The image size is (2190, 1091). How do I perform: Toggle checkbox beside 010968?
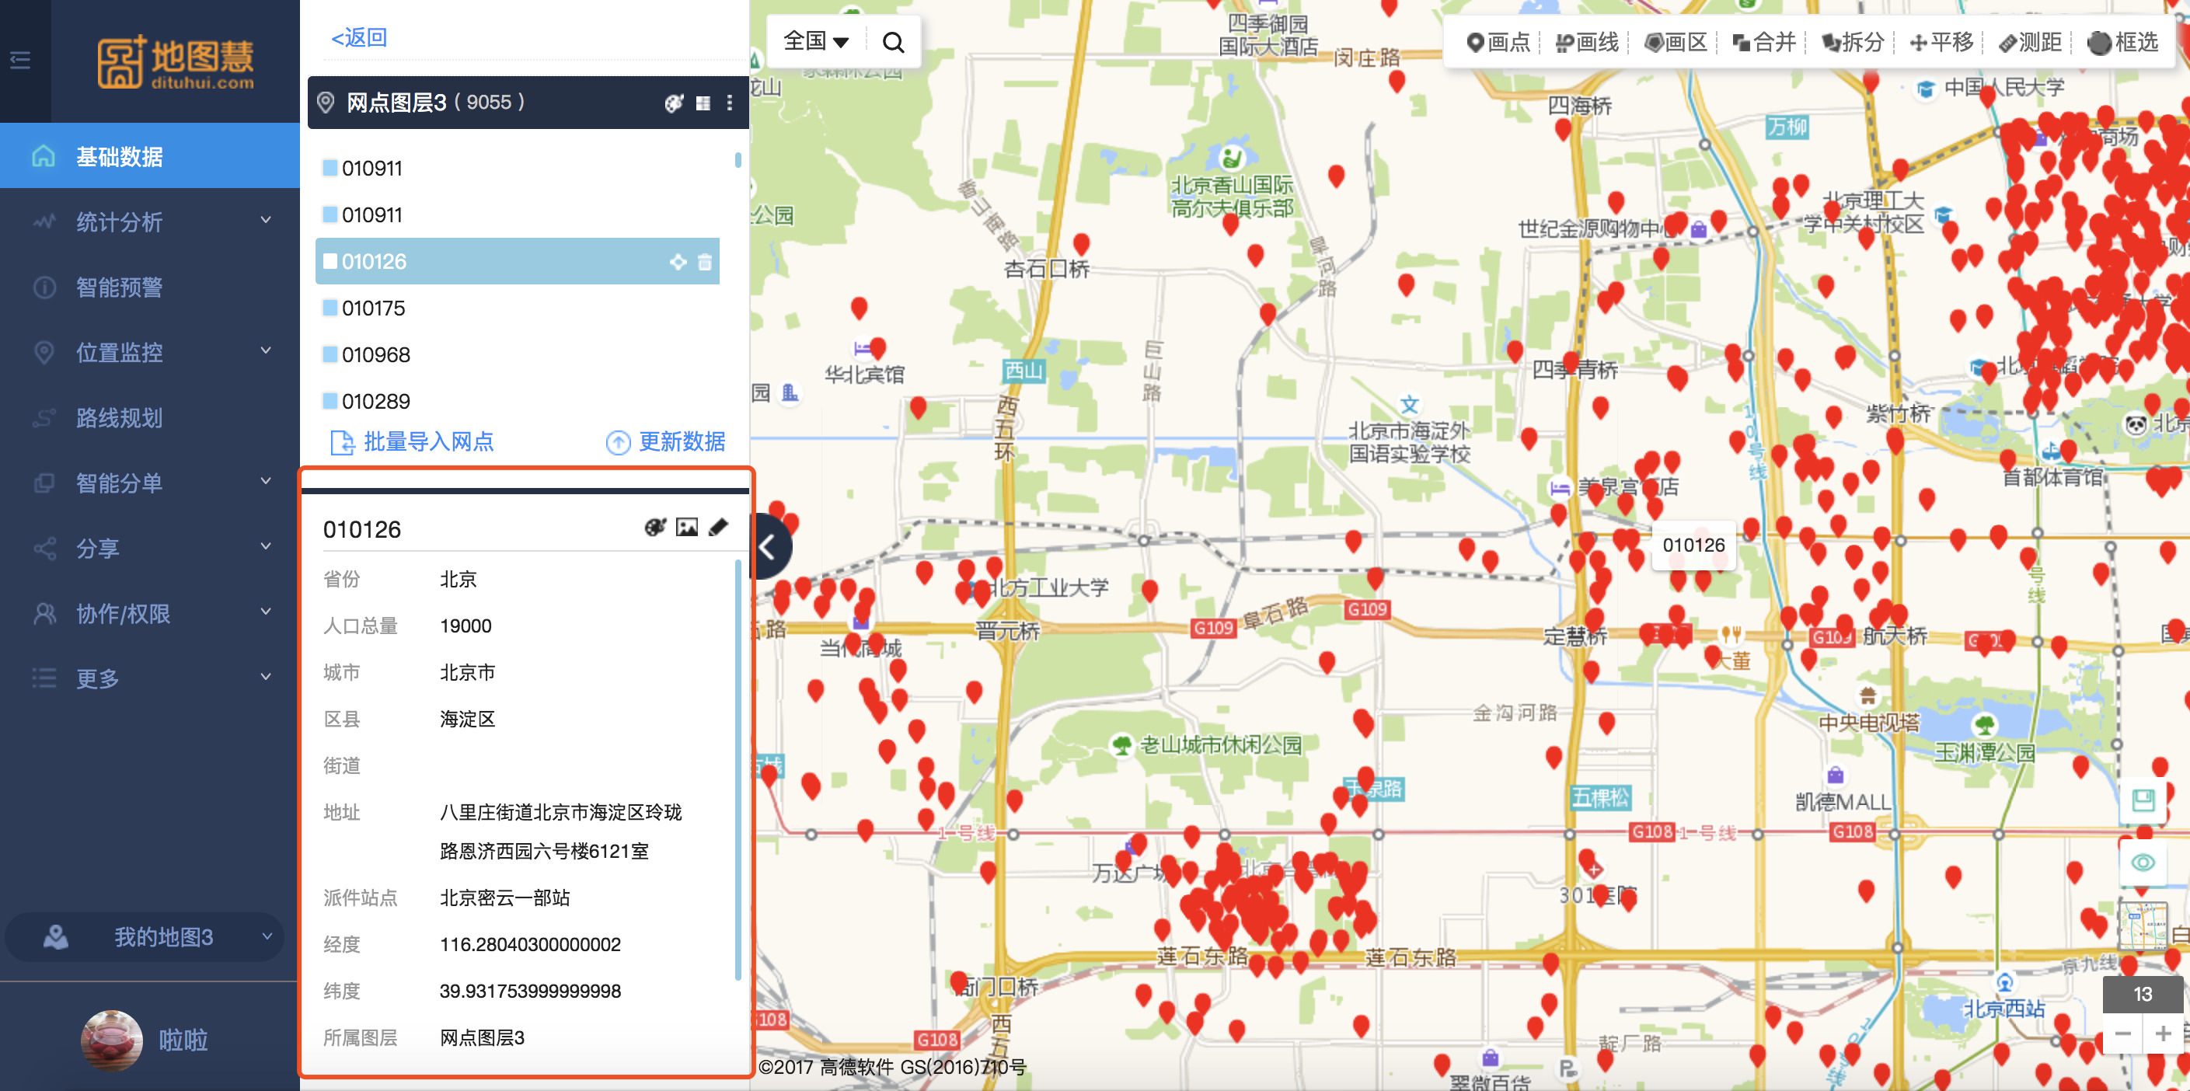tap(330, 354)
